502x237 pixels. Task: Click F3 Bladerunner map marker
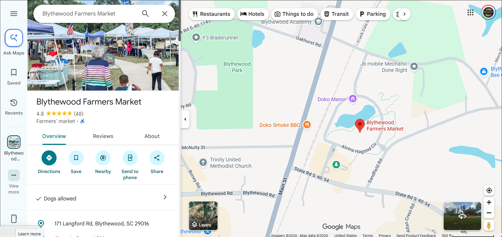click(x=196, y=38)
